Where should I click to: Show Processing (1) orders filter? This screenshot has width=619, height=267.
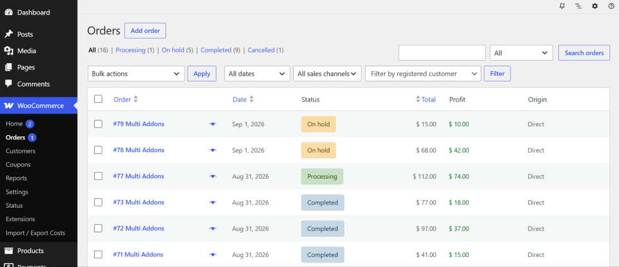coord(135,50)
